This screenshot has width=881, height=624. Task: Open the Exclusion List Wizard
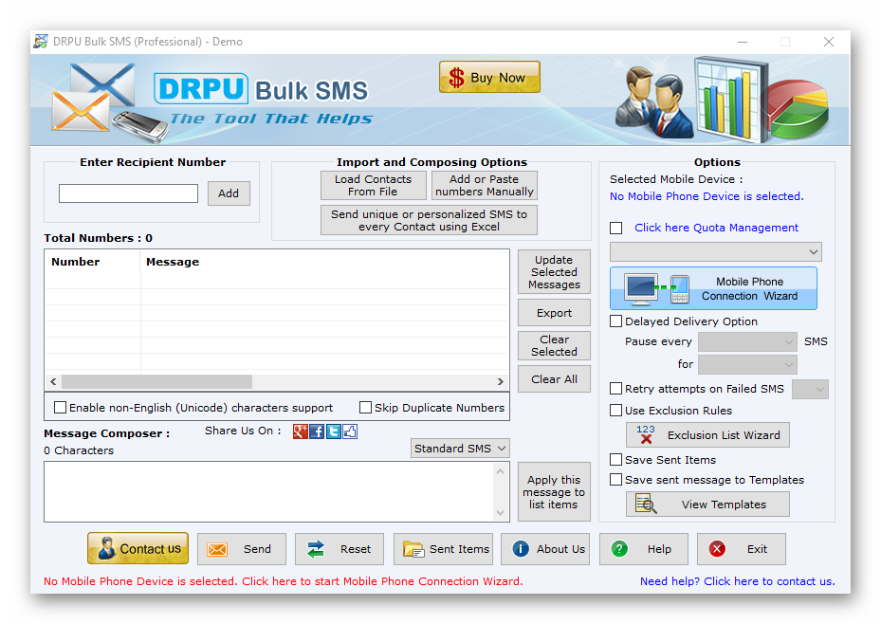tap(707, 434)
